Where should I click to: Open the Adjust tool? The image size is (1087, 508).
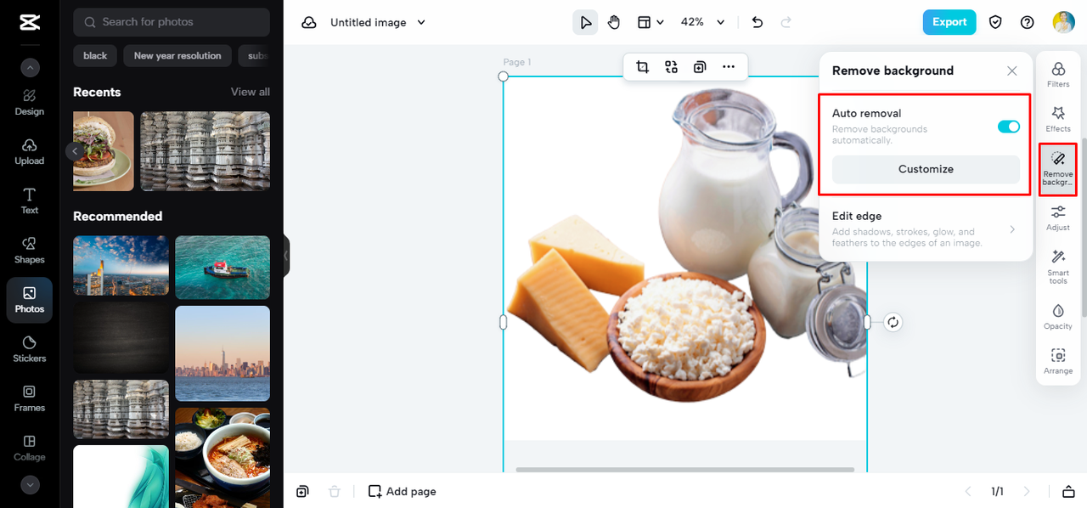1058,218
